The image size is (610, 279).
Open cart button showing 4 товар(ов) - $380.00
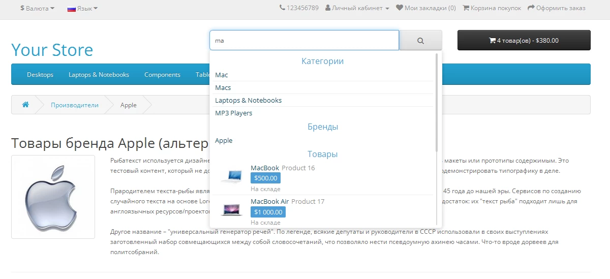524,40
